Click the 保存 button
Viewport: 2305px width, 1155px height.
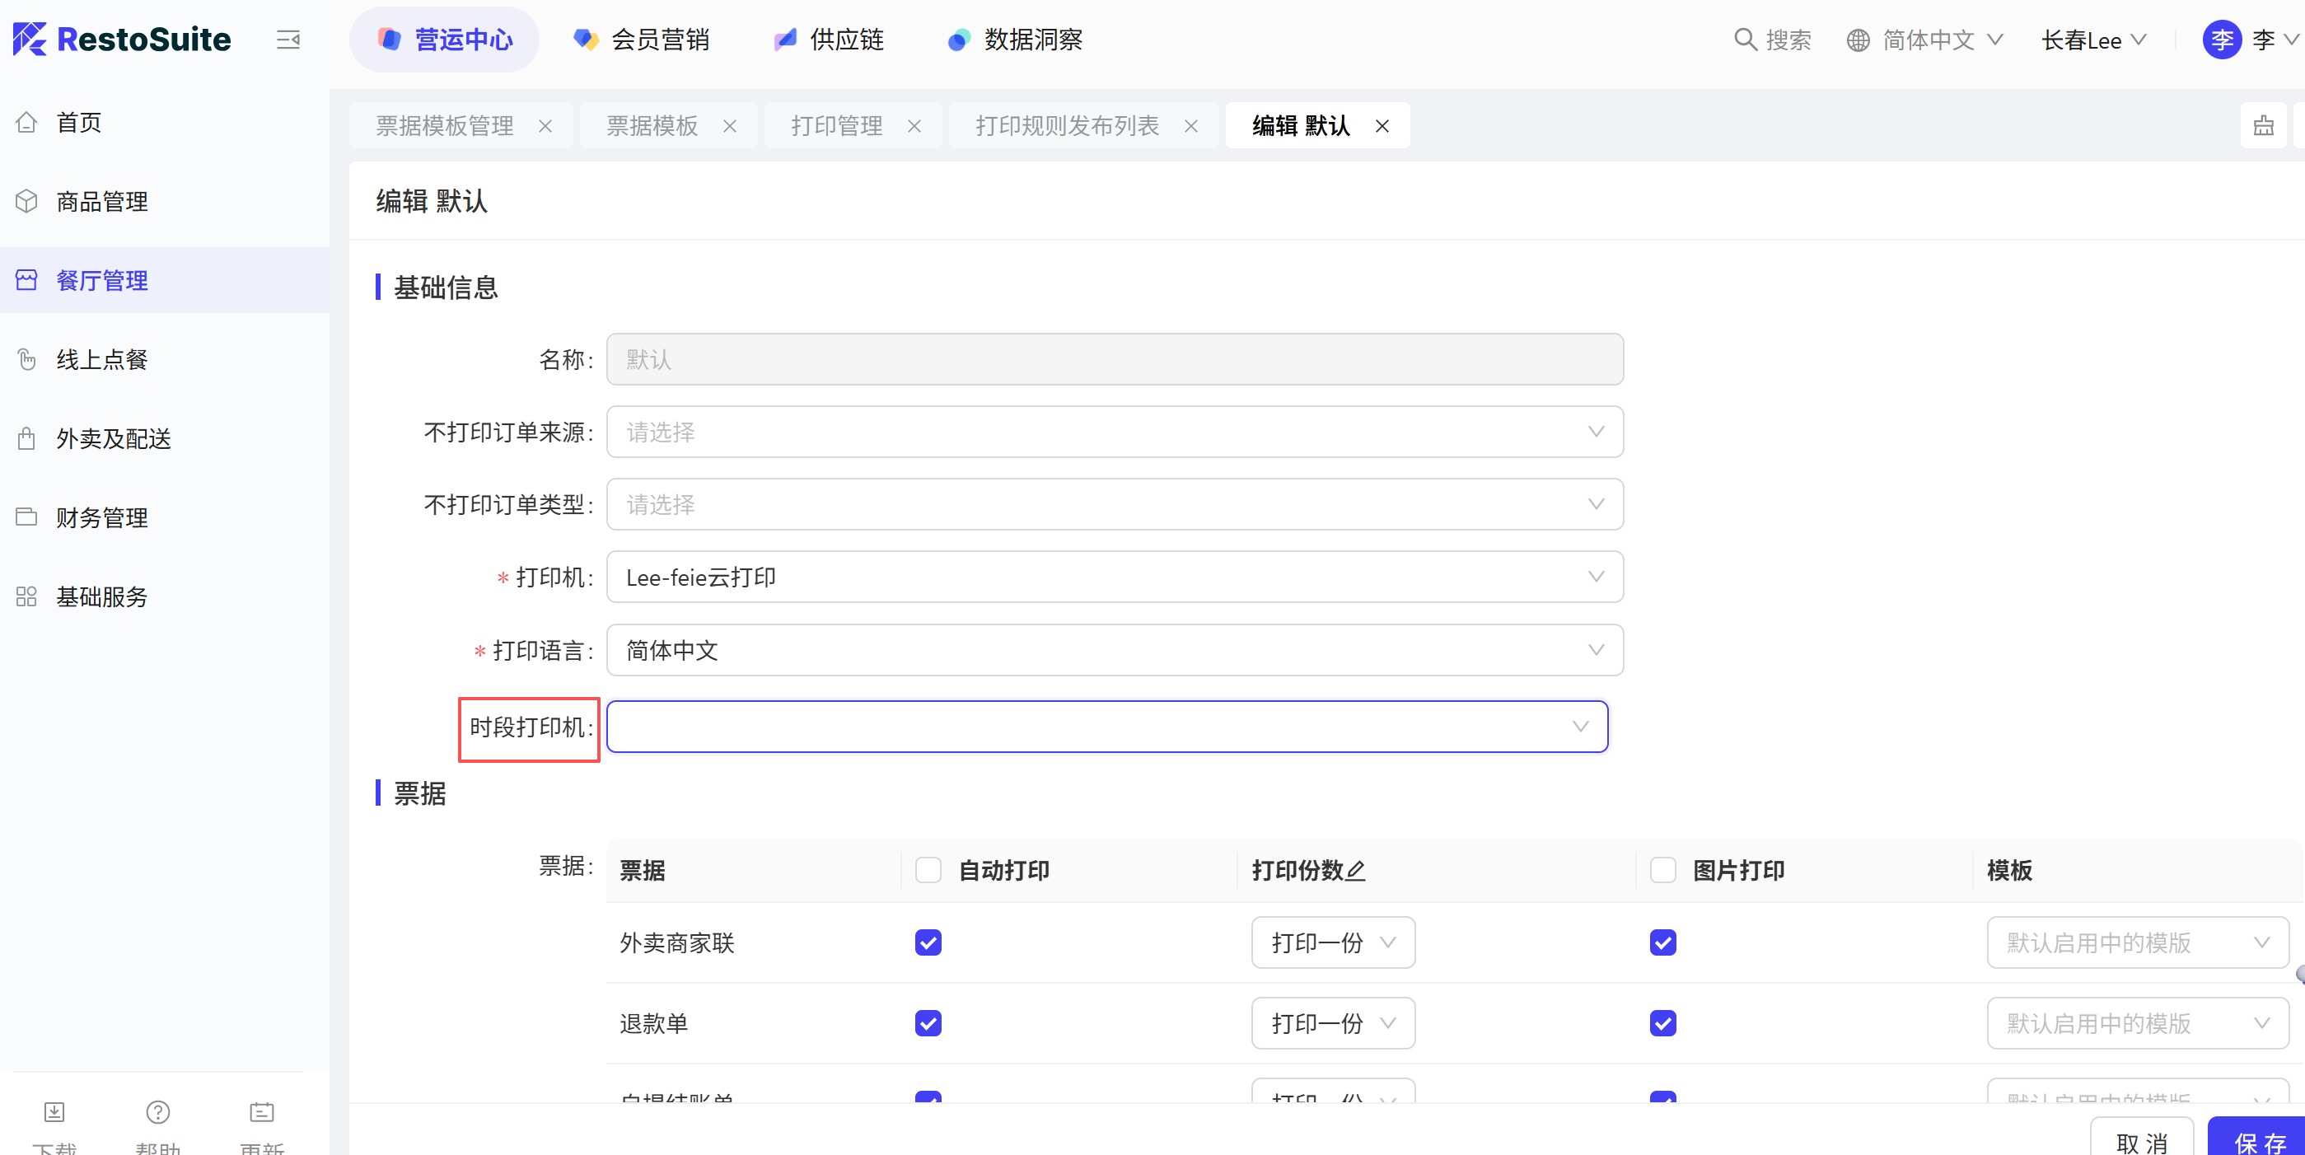pyautogui.click(x=2259, y=1140)
